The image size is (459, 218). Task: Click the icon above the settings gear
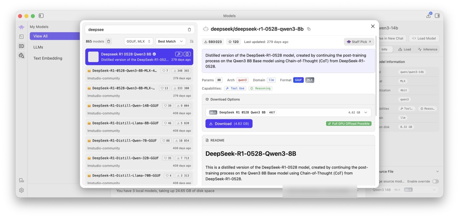pos(22,180)
